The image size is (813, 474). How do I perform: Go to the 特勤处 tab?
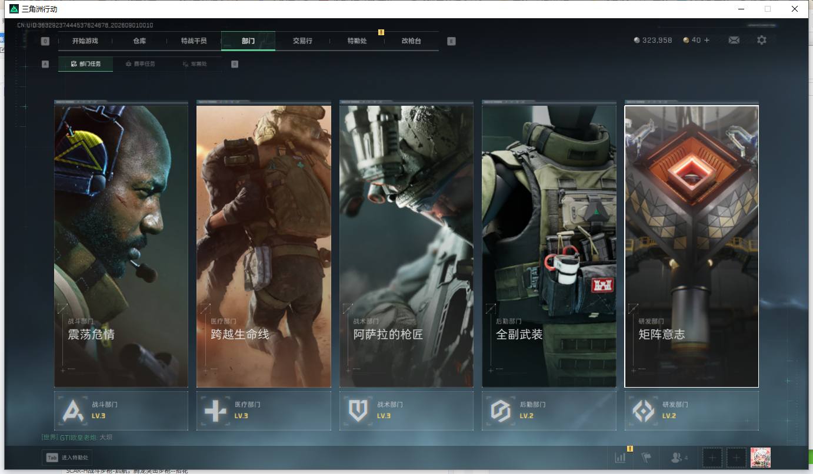click(x=357, y=41)
